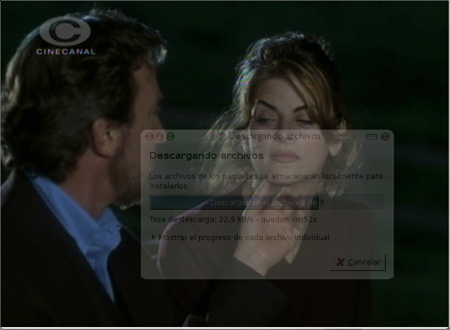Viewport: 450px width, 330px height.
Task: Click the red close button at dialog's left
Action: tap(149, 137)
